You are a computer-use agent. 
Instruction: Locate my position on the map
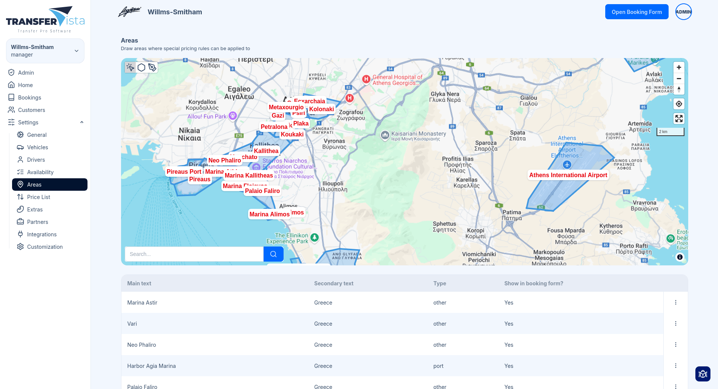click(679, 104)
